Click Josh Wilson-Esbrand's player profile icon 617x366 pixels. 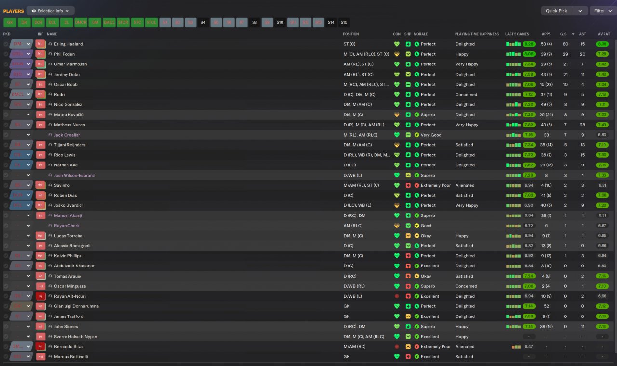pyautogui.click(x=50, y=176)
